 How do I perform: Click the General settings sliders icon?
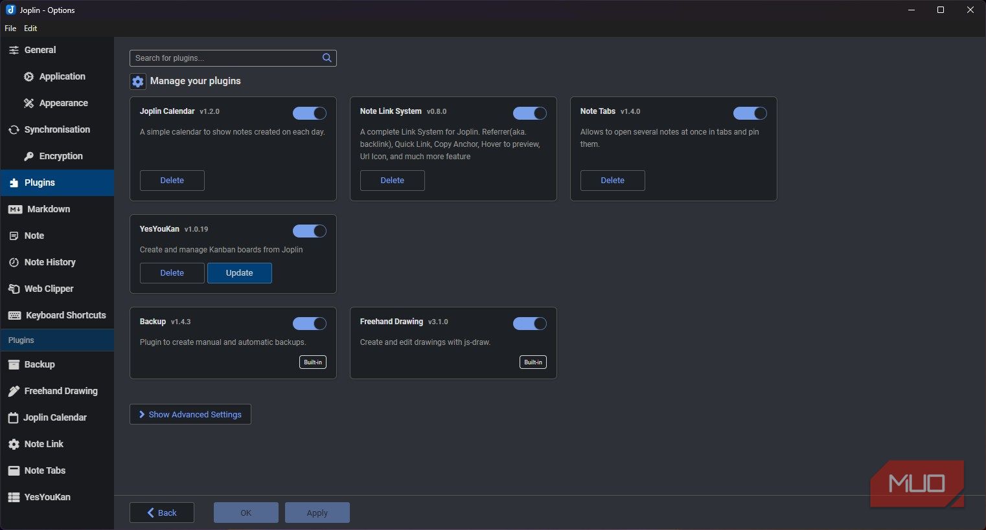point(14,50)
